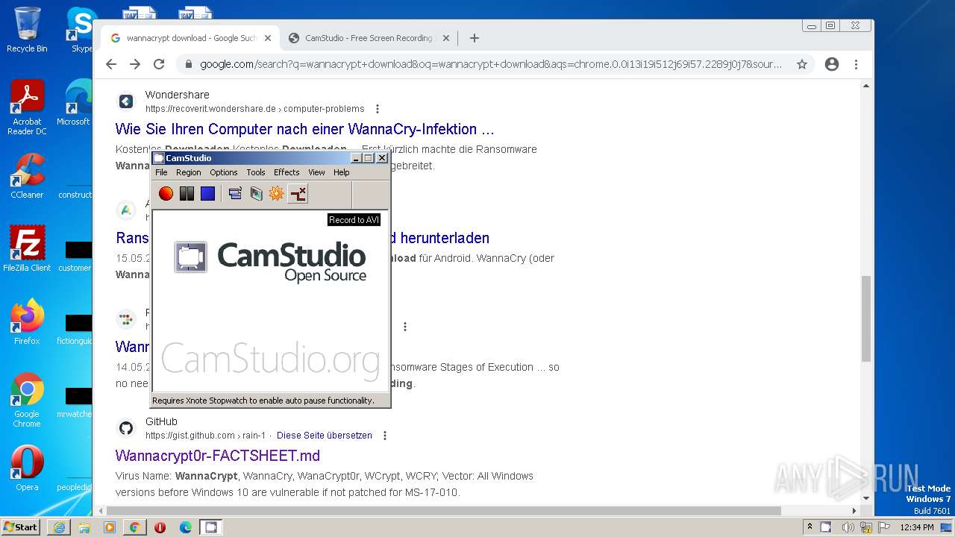The height and width of the screenshot is (537, 955).
Task: Open screen annotations icon in CamStudio
Action: (256, 194)
